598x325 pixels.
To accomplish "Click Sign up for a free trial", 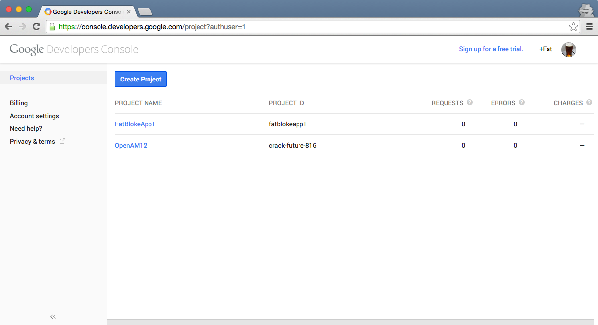I will click(491, 49).
